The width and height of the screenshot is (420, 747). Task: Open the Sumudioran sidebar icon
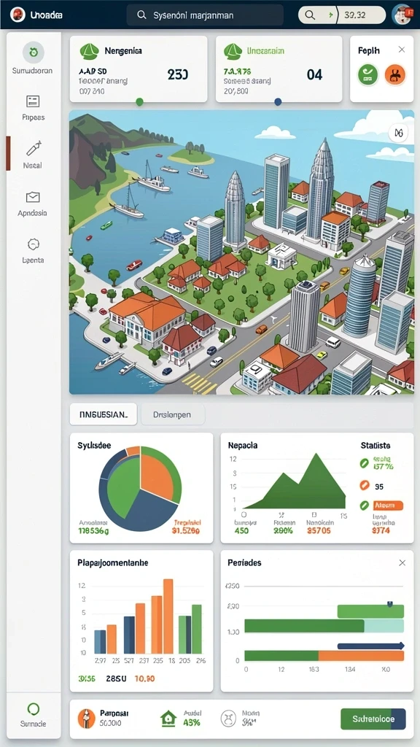(x=34, y=53)
